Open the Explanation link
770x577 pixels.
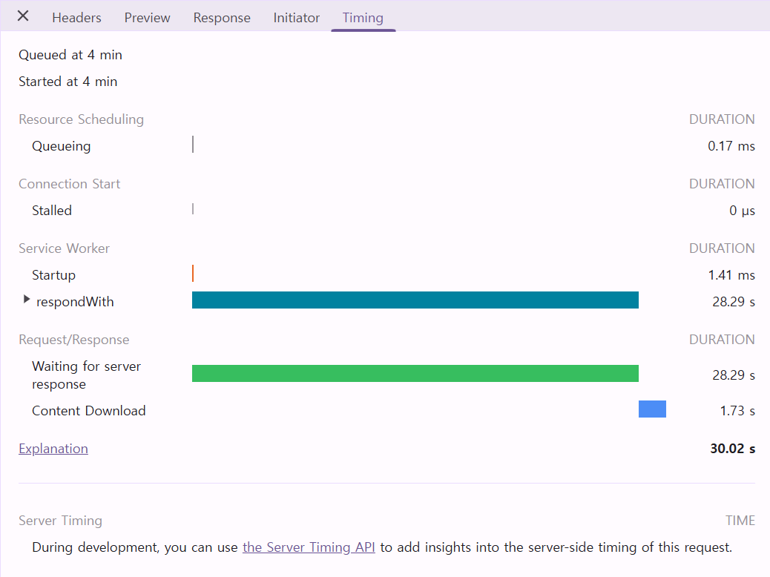tap(53, 449)
